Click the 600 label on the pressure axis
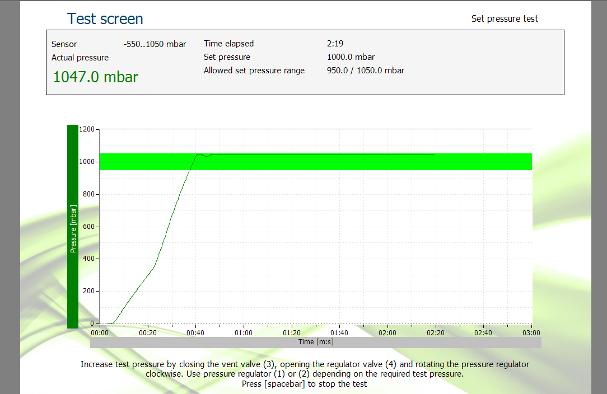The height and width of the screenshot is (394, 607). point(88,227)
